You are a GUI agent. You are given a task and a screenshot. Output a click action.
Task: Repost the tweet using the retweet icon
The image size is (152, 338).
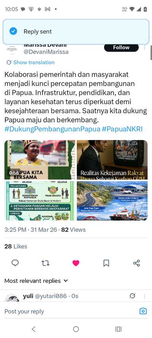46,263
